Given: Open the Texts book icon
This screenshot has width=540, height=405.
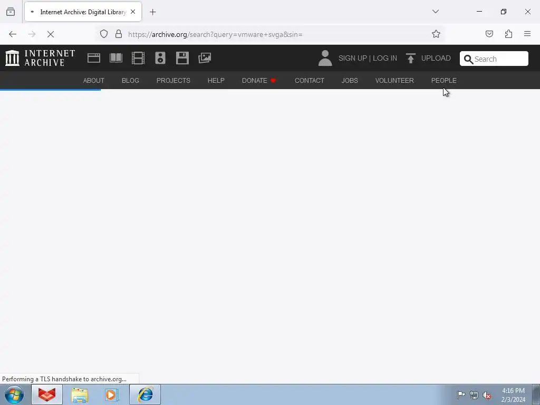Looking at the screenshot, I should click(116, 58).
